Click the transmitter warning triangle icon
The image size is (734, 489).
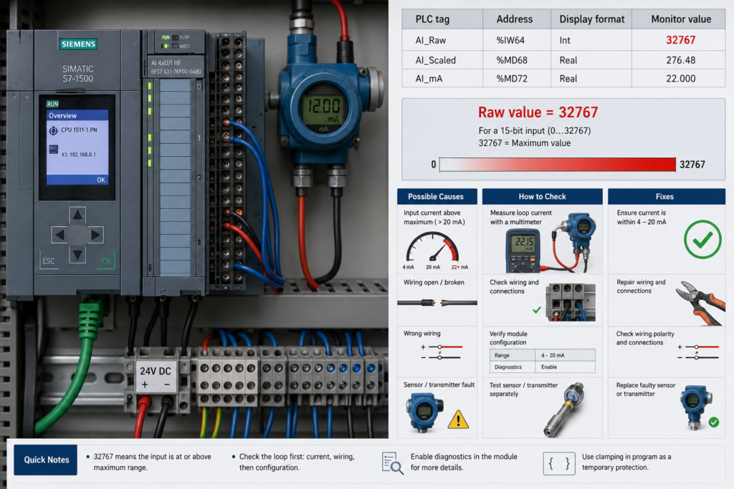(x=458, y=420)
